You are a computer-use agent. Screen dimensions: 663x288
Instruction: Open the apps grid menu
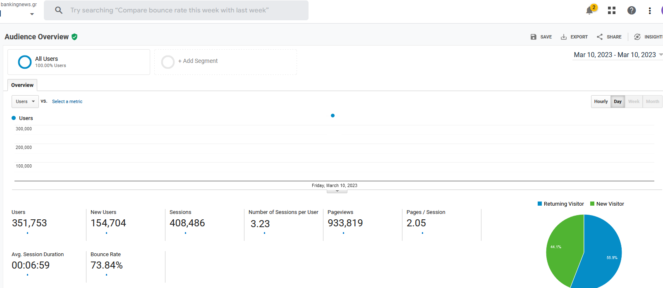point(612,10)
